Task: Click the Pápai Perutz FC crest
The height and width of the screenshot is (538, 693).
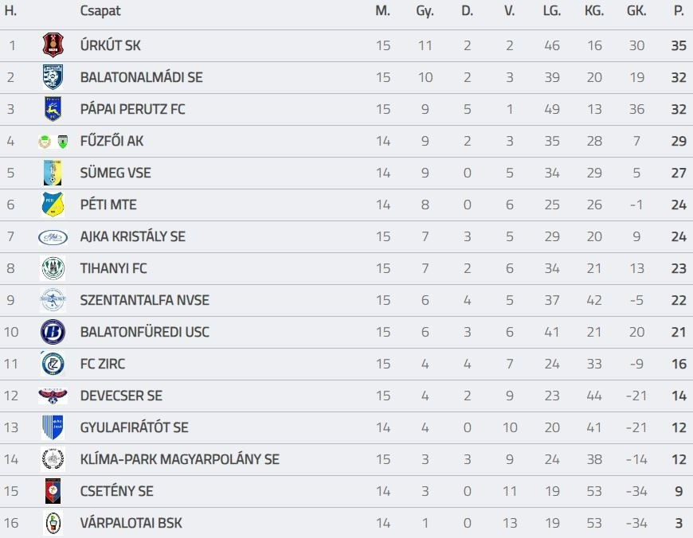Action: pos(53,109)
